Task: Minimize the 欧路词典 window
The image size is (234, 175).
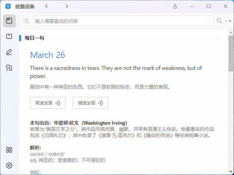Action: [x=192, y=6]
